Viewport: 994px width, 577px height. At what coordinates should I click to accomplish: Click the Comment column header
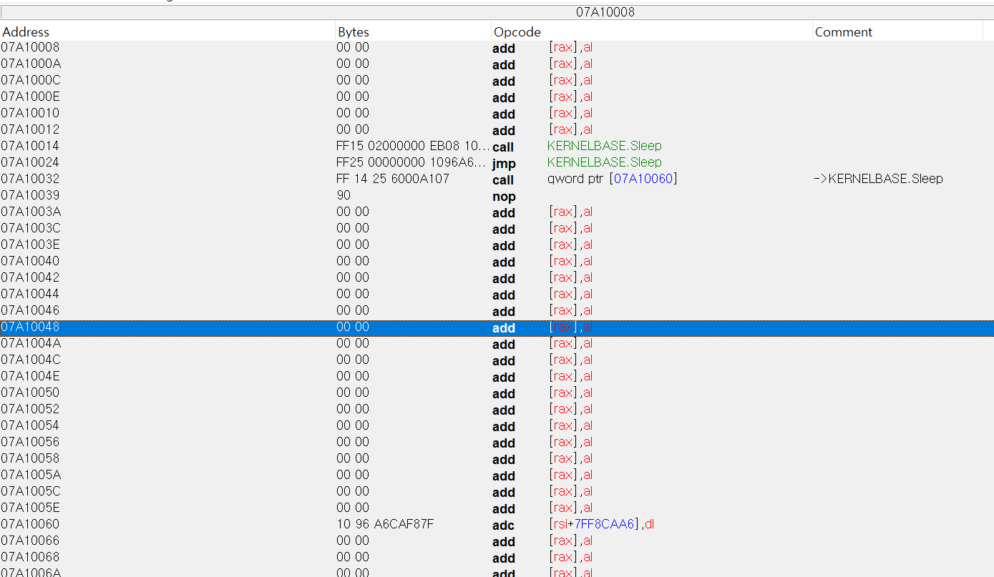[843, 31]
